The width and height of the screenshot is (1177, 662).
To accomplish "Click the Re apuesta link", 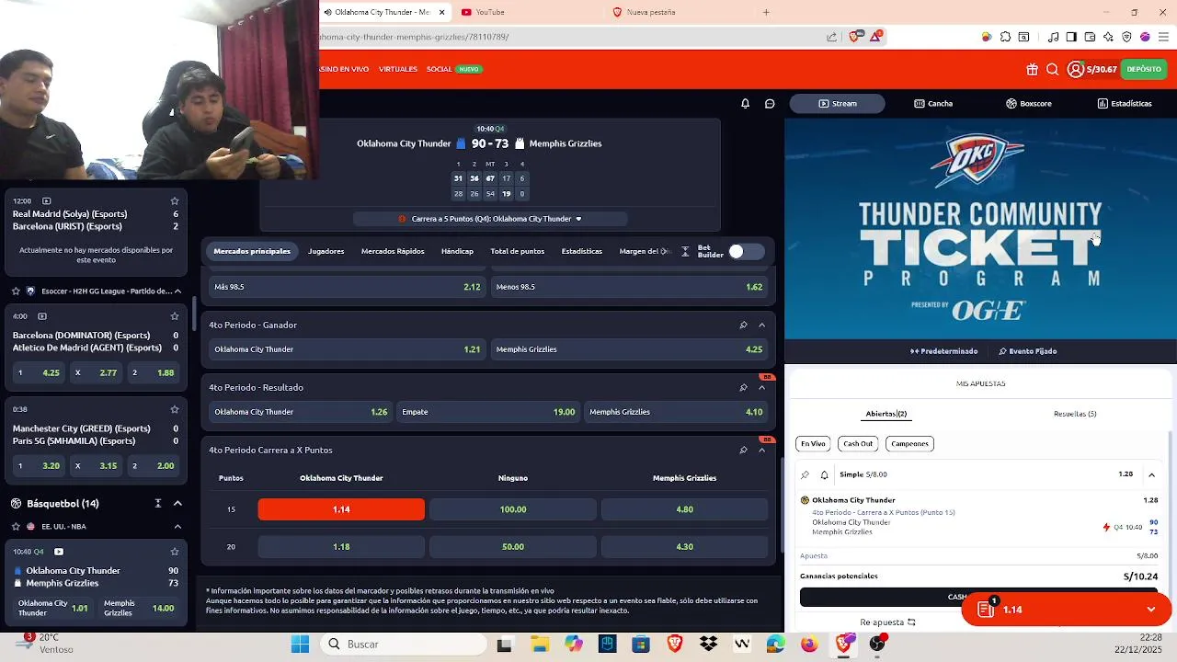I will (887, 622).
